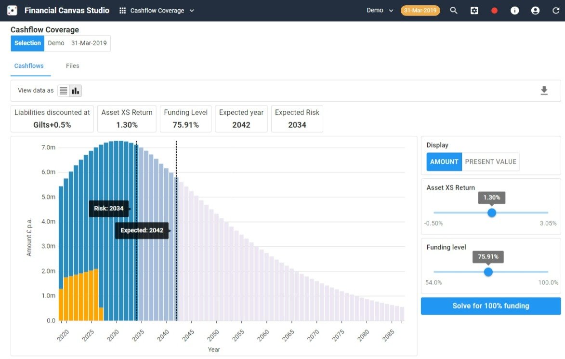Click the Liabilities discounted at Gilts+0.5% card
This screenshot has height=359, width=565.
[x=52, y=119]
